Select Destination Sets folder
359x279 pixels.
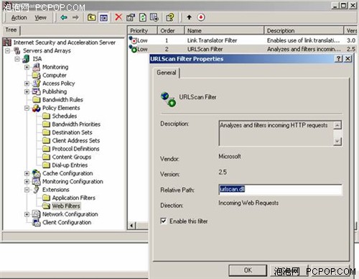click(x=72, y=132)
